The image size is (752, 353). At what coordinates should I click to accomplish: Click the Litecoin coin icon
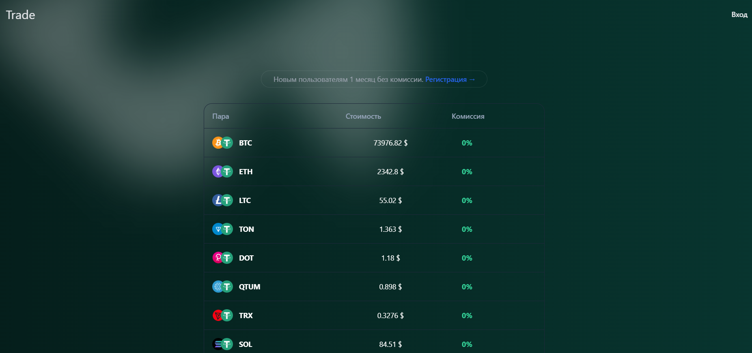218,200
